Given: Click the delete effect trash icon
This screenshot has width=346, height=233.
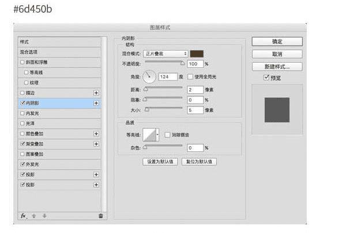Looking at the screenshot, I should [100, 216].
